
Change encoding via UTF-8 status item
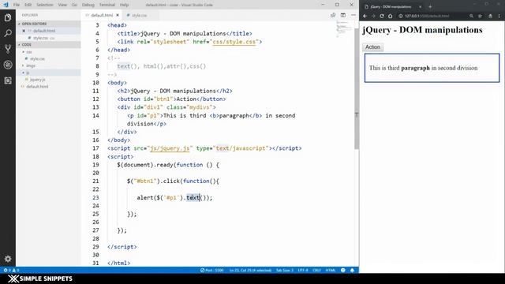point(303,270)
